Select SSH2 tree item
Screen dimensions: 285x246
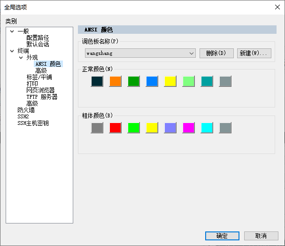[23, 116]
